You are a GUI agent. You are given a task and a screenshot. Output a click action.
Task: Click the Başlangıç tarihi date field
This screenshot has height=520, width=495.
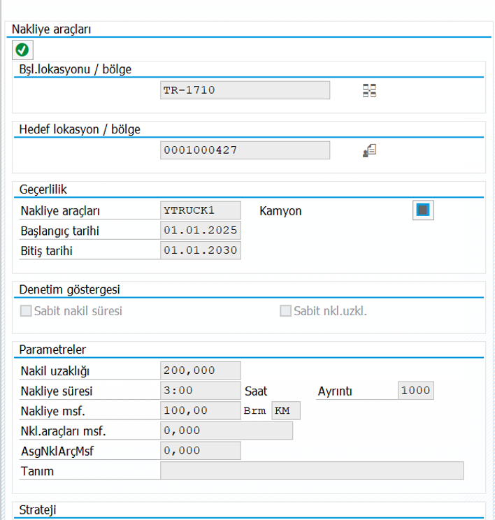(x=201, y=231)
